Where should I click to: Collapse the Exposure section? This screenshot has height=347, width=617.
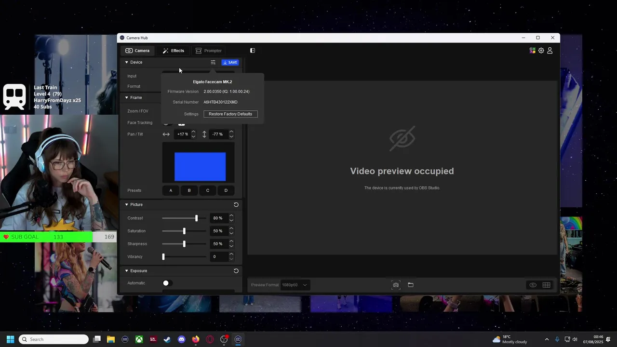[127, 271]
